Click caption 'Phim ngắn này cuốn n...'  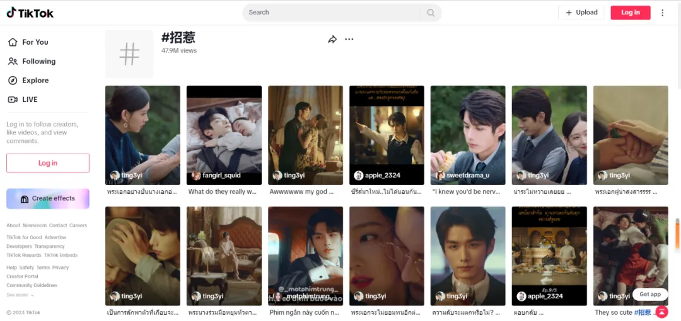coord(304,312)
